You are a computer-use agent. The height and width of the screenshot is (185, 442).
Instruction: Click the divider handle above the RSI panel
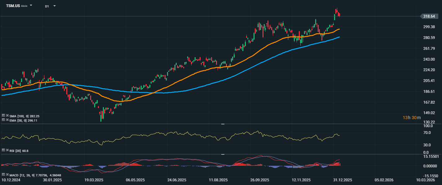pyautogui.click(x=223, y=124)
